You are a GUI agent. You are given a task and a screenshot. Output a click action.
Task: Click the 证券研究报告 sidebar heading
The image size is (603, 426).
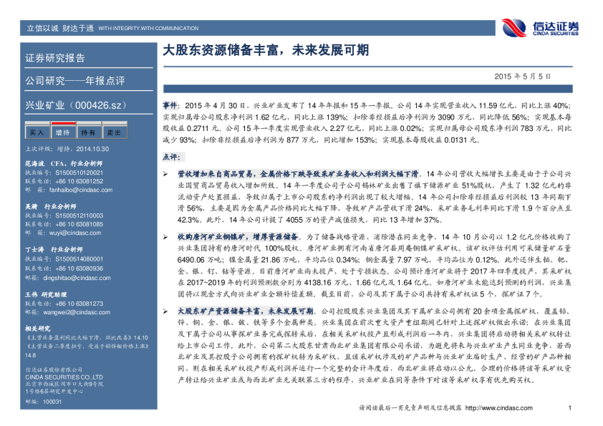(x=55, y=58)
